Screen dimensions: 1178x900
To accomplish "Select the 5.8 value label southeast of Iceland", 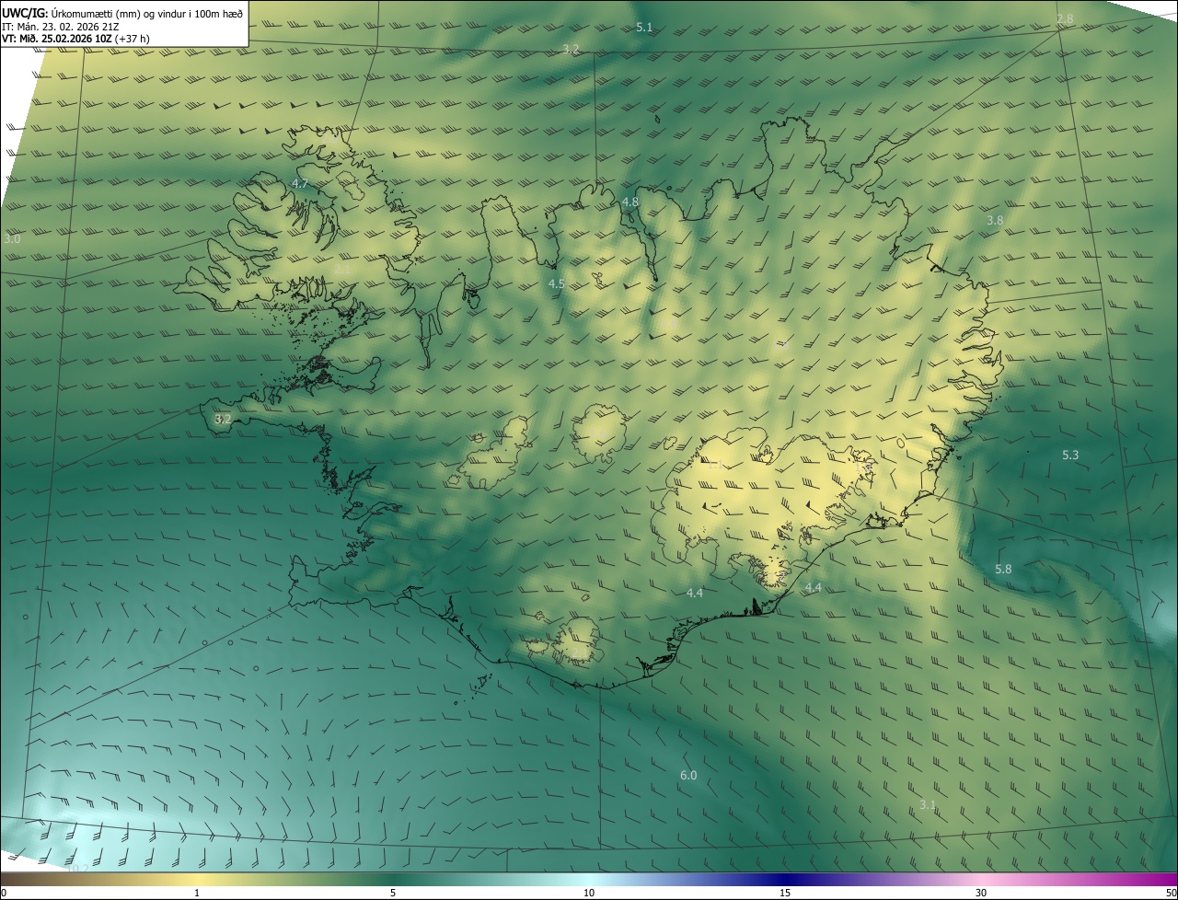I will coord(1003,569).
